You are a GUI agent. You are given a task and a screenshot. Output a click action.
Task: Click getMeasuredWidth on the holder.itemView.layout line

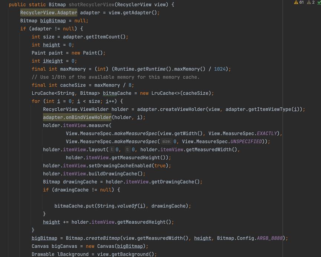(x=209, y=150)
